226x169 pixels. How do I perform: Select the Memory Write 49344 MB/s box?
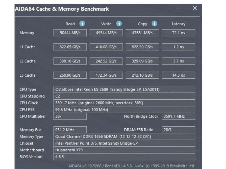[106, 33]
